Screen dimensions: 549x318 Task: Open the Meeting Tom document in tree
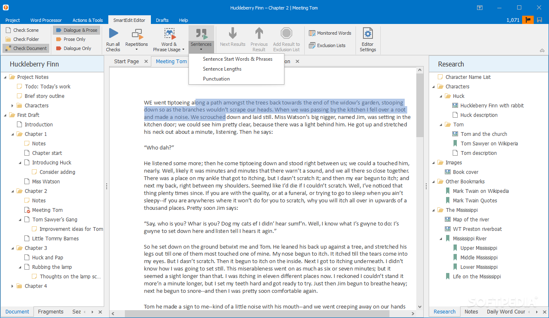coord(43,210)
